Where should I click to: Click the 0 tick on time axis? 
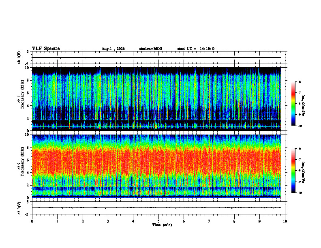[32, 221]
